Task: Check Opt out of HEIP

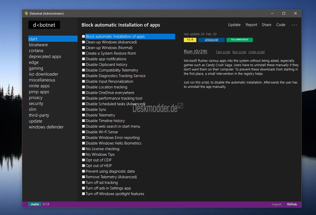Action: (83, 166)
